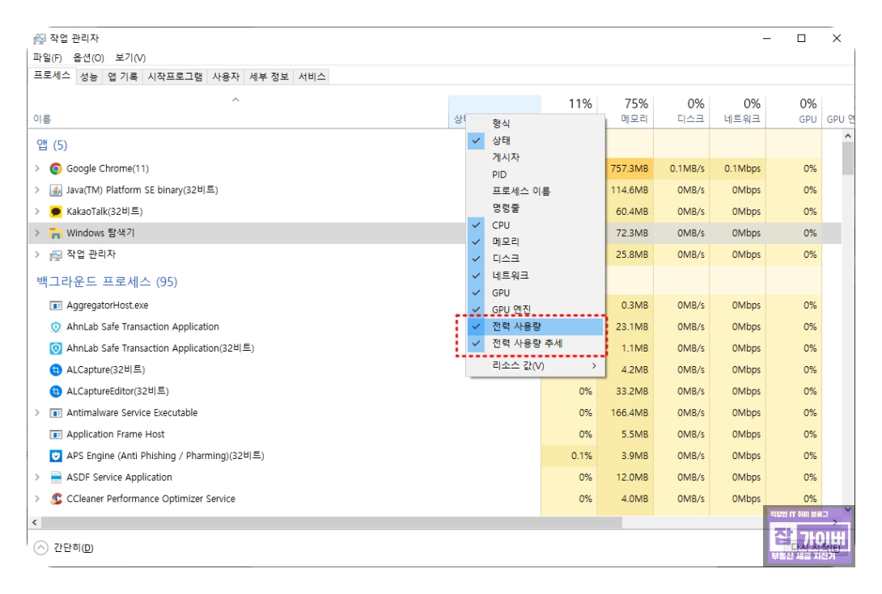Image resolution: width=882 pixels, height=594 pixels.
Task: Click the ASDF Service Application icon
Action: [x=56, y=477]
